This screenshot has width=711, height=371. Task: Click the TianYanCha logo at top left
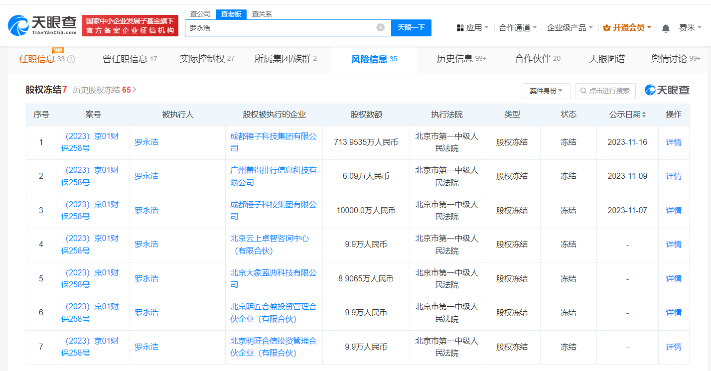(x=43, y=25)
